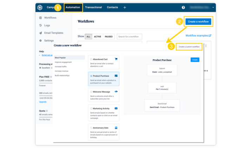Click the Sendinblue logo icon

[x=40, y=7]
